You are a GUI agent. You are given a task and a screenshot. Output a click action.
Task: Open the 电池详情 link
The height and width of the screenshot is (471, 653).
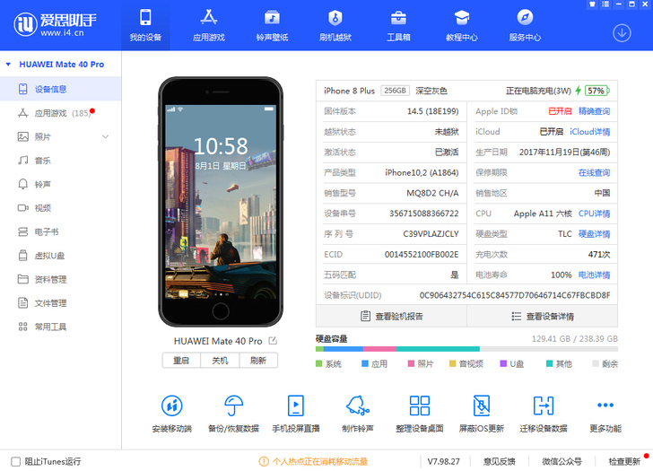click(x=595, y=275)
